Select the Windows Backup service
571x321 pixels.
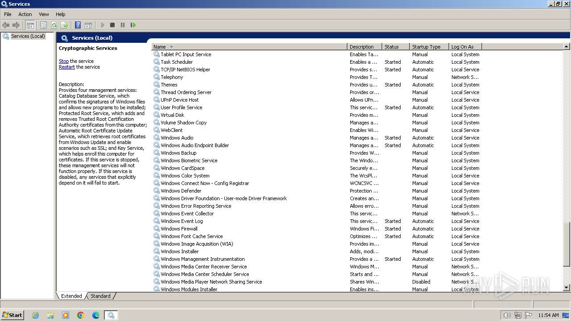pyautogui.click(x=317, y=153)
